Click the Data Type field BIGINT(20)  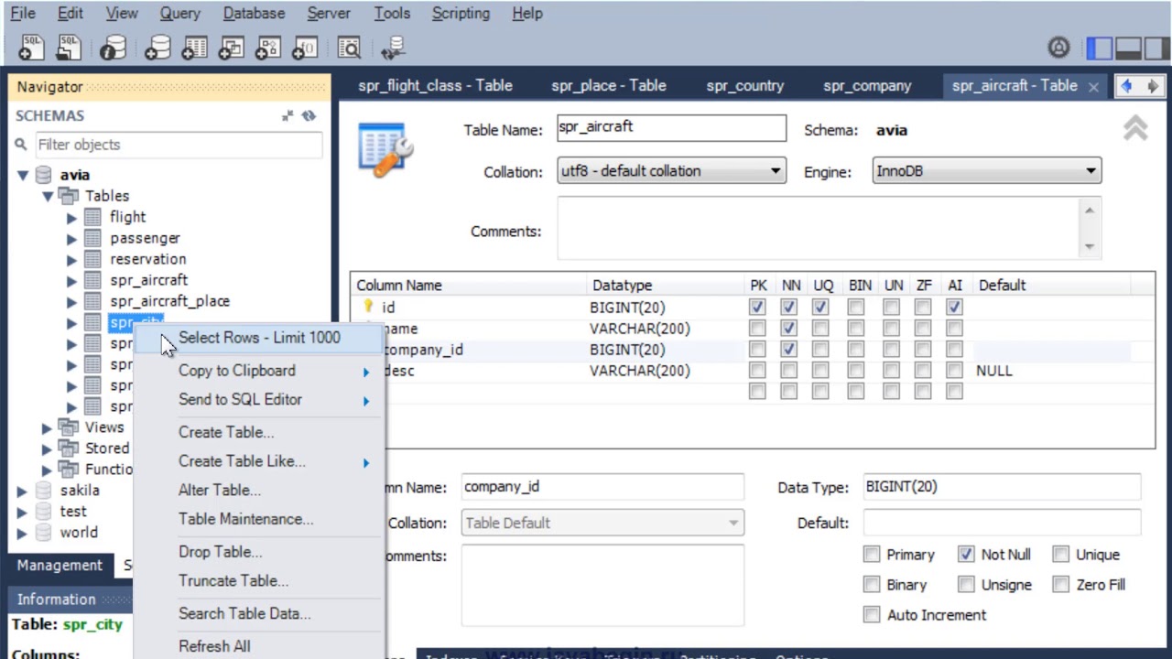pos(1002,487)
